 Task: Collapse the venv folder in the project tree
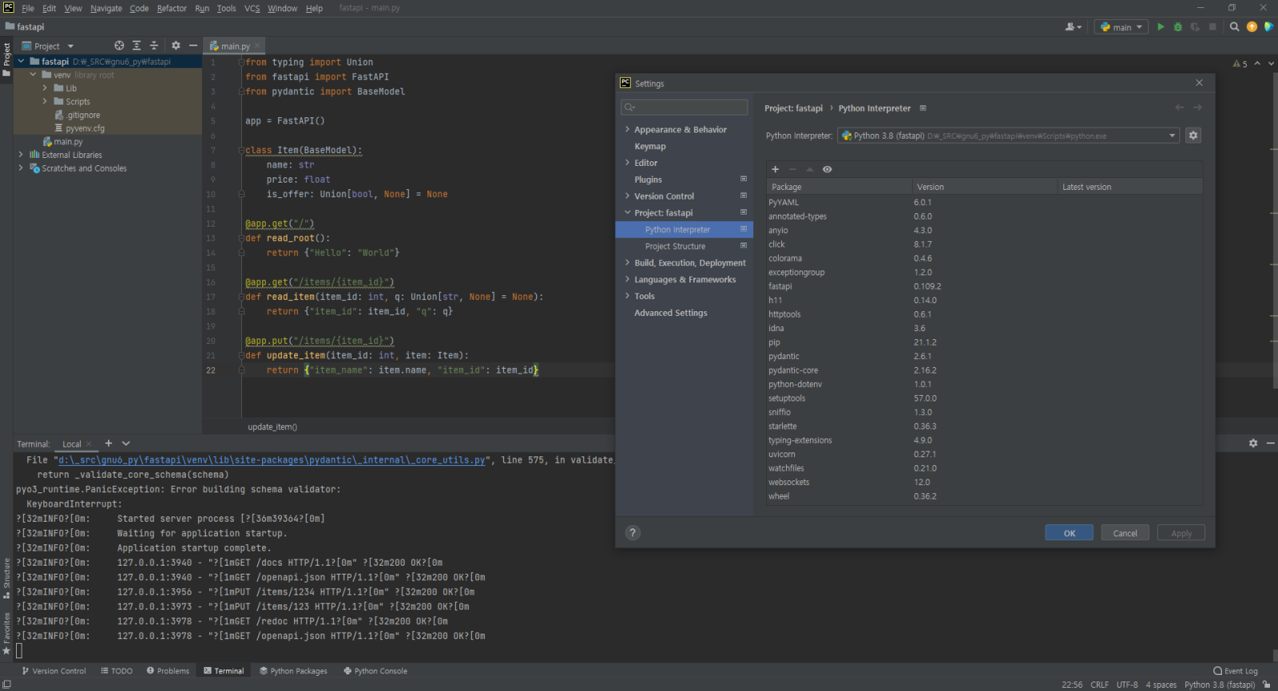point(33,74)
